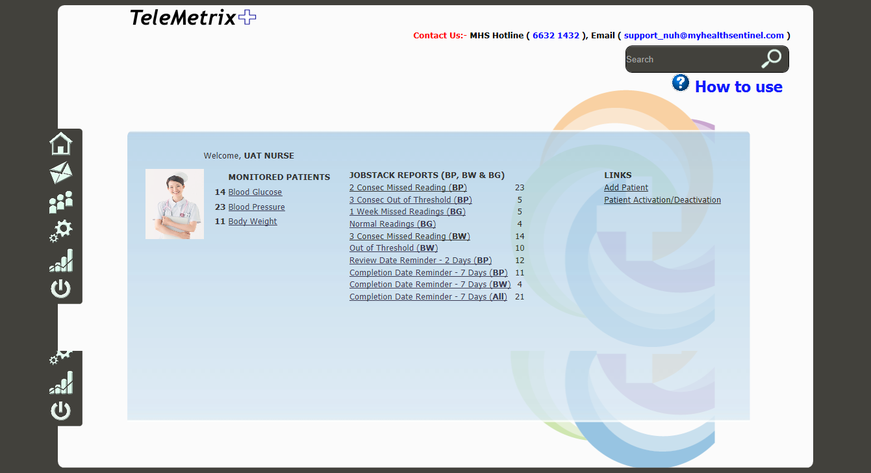
Task: Open the lower Reports bar chart icon
Action: tap(61, 383)
